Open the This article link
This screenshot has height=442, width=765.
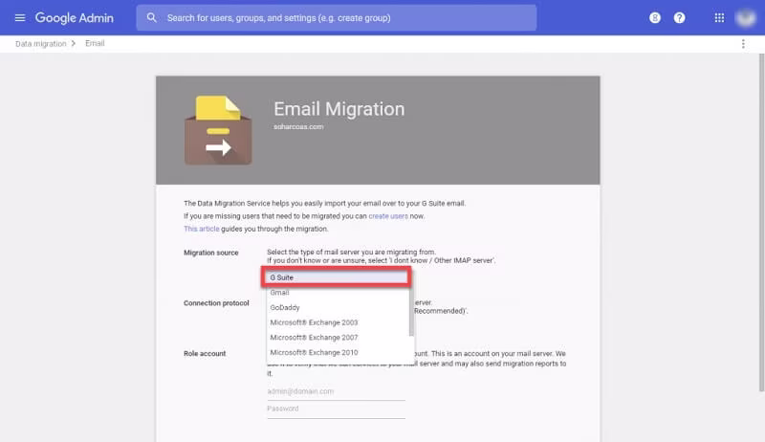click(x=202, y=229)
